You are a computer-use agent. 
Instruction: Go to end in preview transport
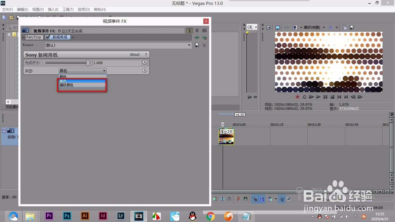point(346,97)
